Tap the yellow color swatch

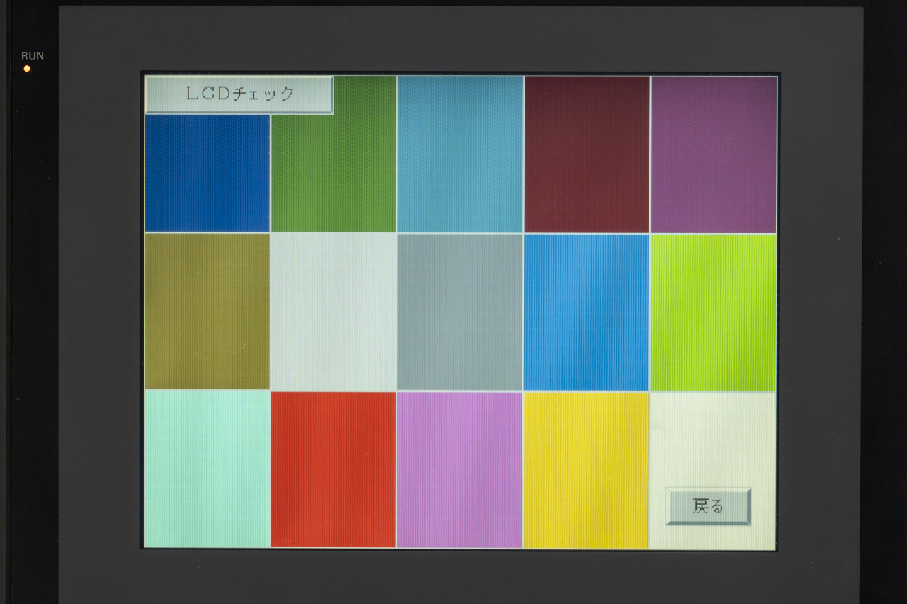[x=586, y=469]
